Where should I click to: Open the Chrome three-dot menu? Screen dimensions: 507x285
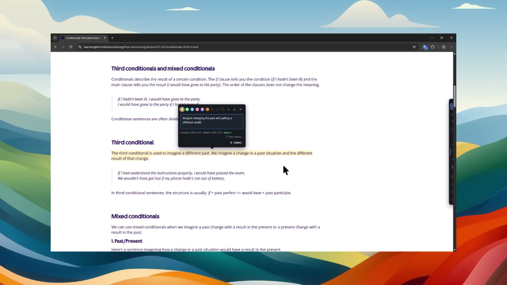coord(451,47)
